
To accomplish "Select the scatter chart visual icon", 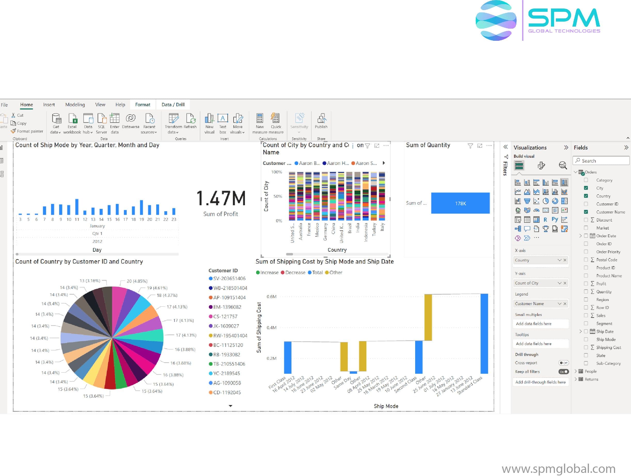I will [x=536, y=201].
